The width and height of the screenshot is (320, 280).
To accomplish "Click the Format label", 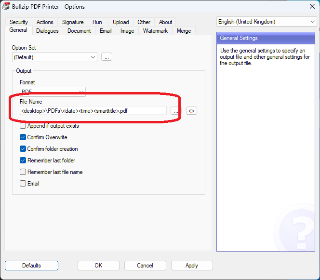I will 27,82.
